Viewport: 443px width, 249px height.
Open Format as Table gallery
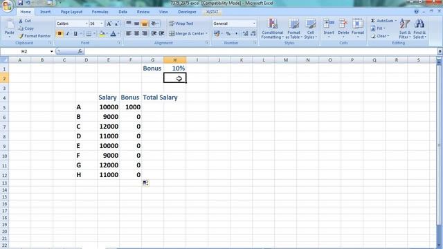[x=293, y=29]
